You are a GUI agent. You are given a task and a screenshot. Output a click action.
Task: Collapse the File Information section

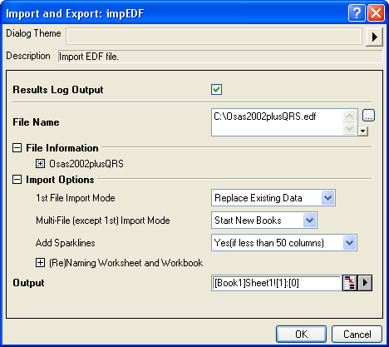[17, 148]
